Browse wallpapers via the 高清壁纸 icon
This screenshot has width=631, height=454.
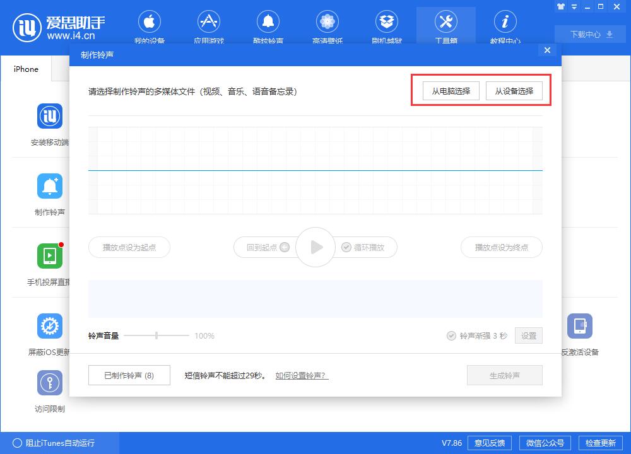tap(327, 25)
